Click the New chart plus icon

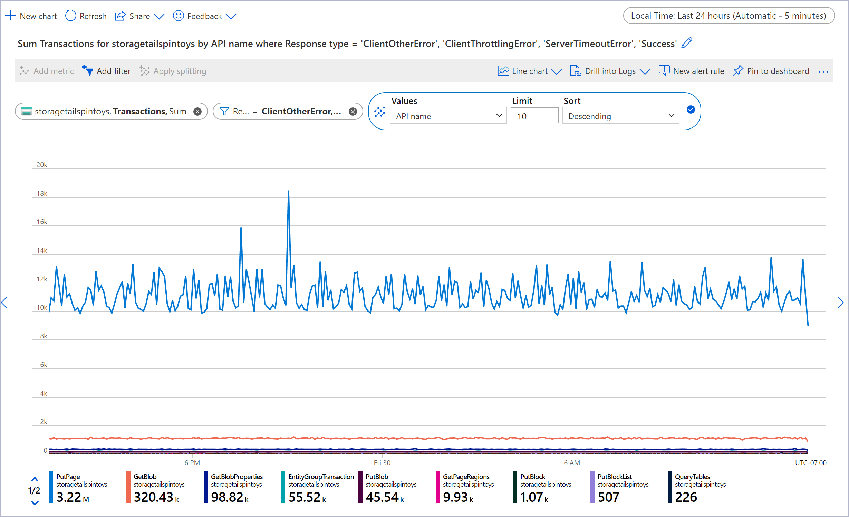pyautogui.click(x=10, y=16)
